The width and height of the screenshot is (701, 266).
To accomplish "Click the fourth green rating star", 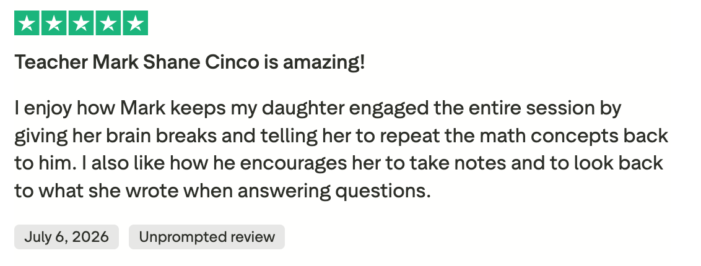I will [108, 23].
